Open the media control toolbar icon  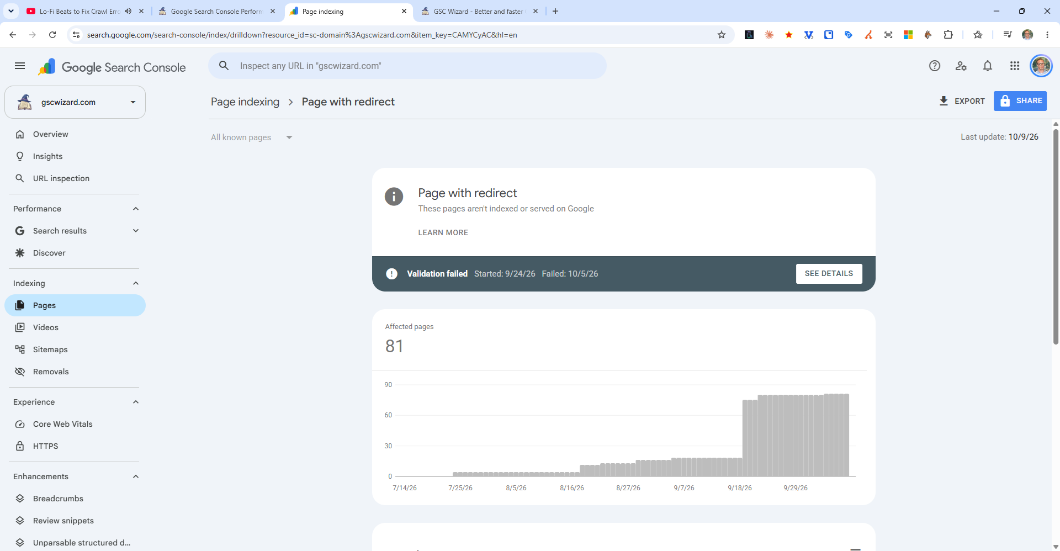click(1008, 35)
